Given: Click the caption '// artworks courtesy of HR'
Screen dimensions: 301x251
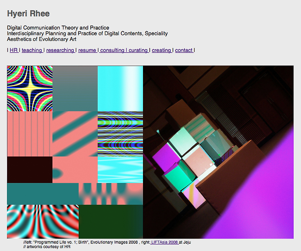Looking at the screenshot, I should tap(47, 246).
